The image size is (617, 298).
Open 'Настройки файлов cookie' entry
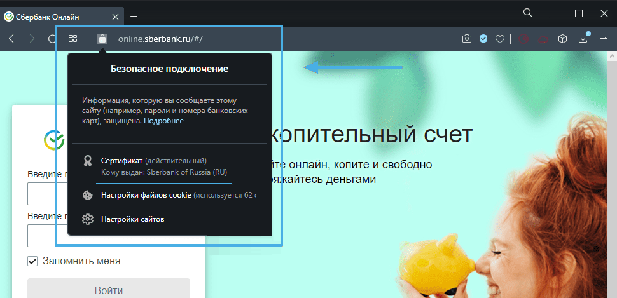point(146,195)
